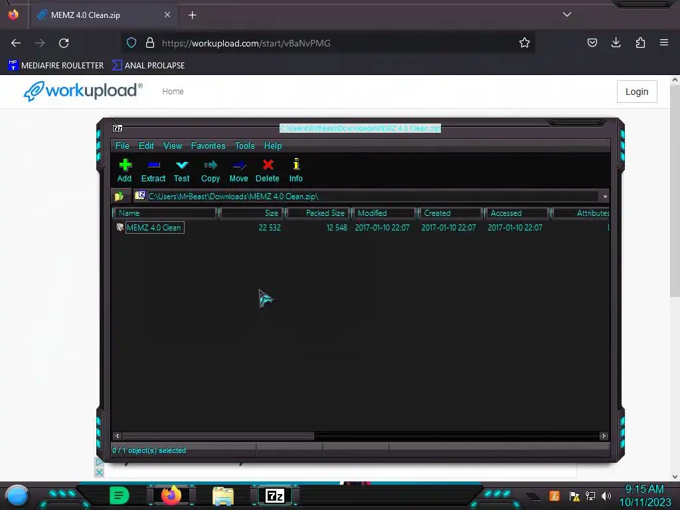Extract the archive with the Extract icon
The height and width of the screenshot is (510, 680).
[x=153, y=171]
